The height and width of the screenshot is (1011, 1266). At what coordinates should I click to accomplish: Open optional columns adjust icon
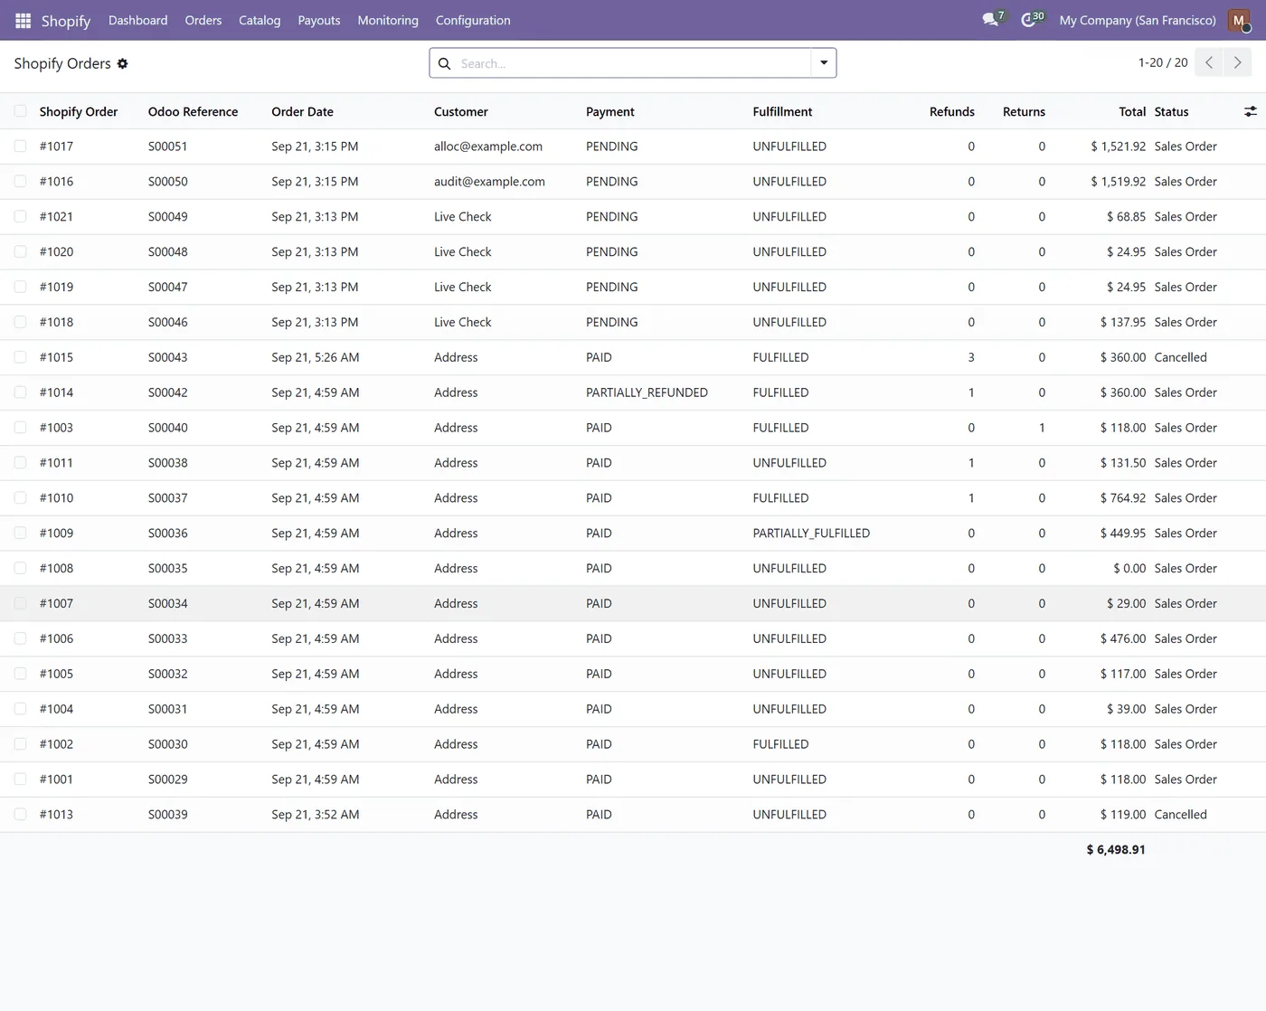[x=1251, y=111]
